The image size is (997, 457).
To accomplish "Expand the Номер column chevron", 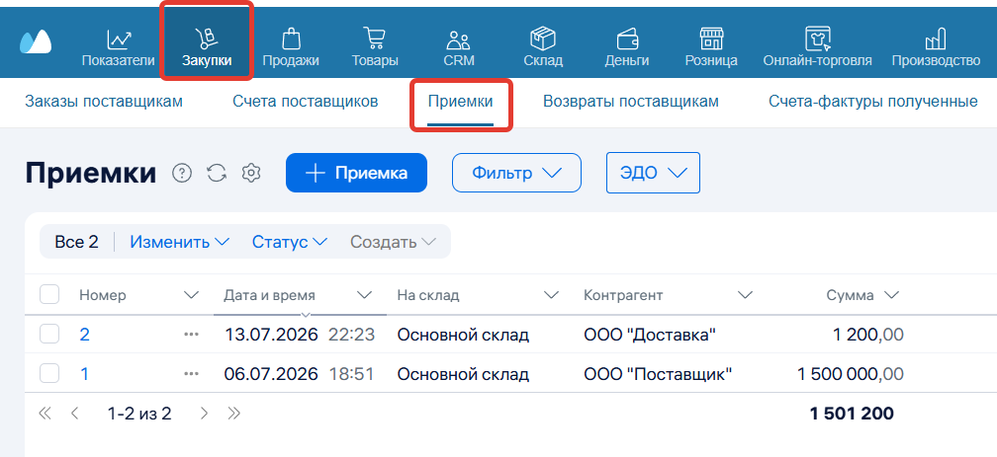I will pyautogui.click(x=191, y=295).
